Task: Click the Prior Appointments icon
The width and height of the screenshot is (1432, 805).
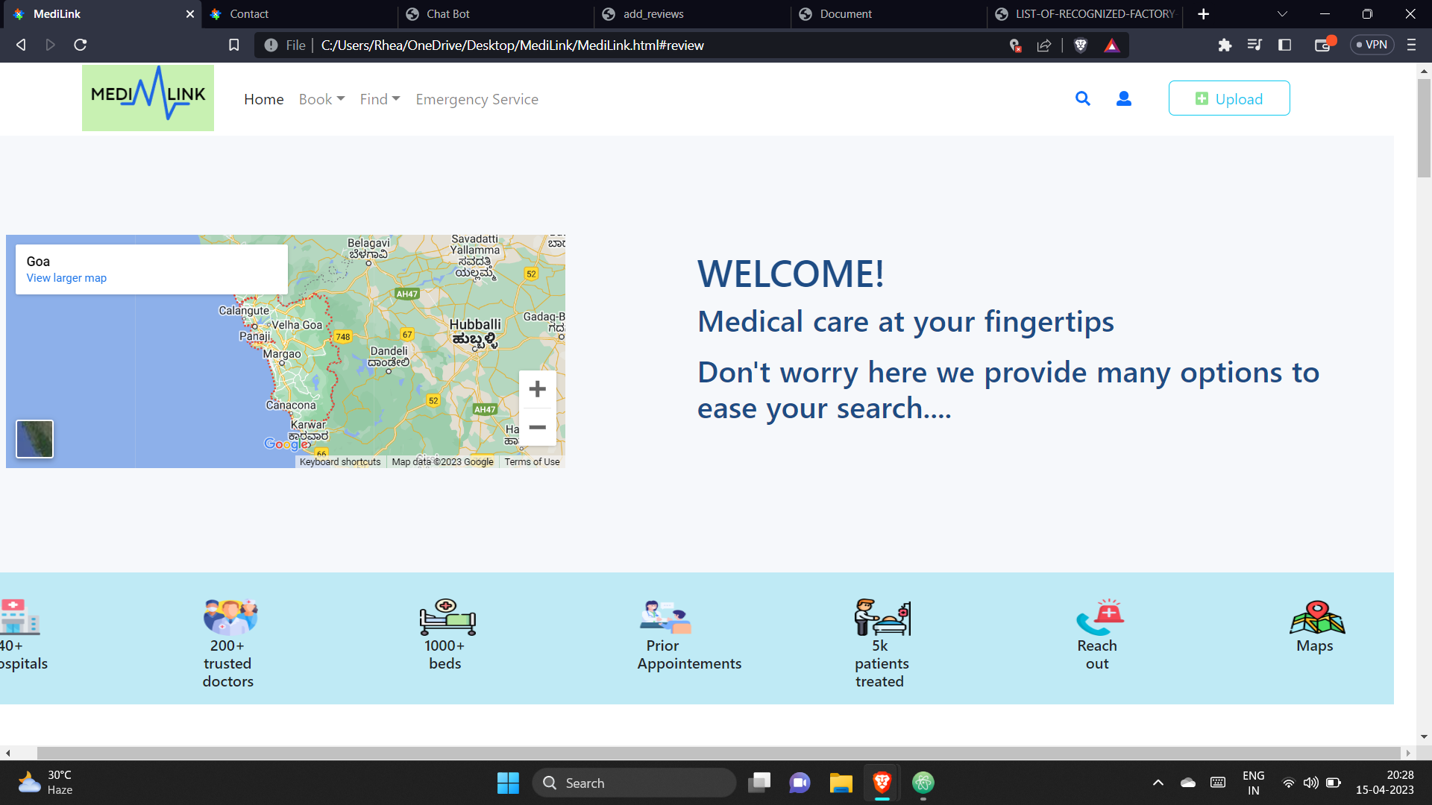Action: (665, 617)
